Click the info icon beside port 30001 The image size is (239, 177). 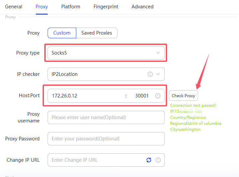click(158, 95)
